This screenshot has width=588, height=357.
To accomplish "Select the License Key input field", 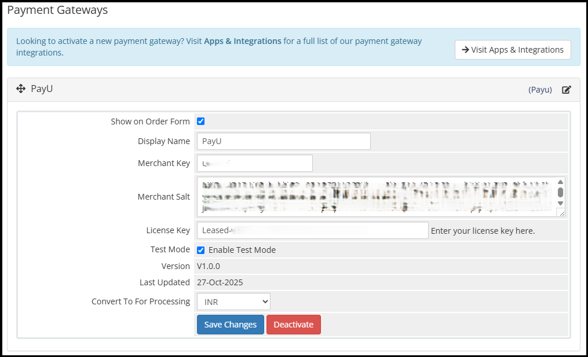I will [x=312, y=230].
